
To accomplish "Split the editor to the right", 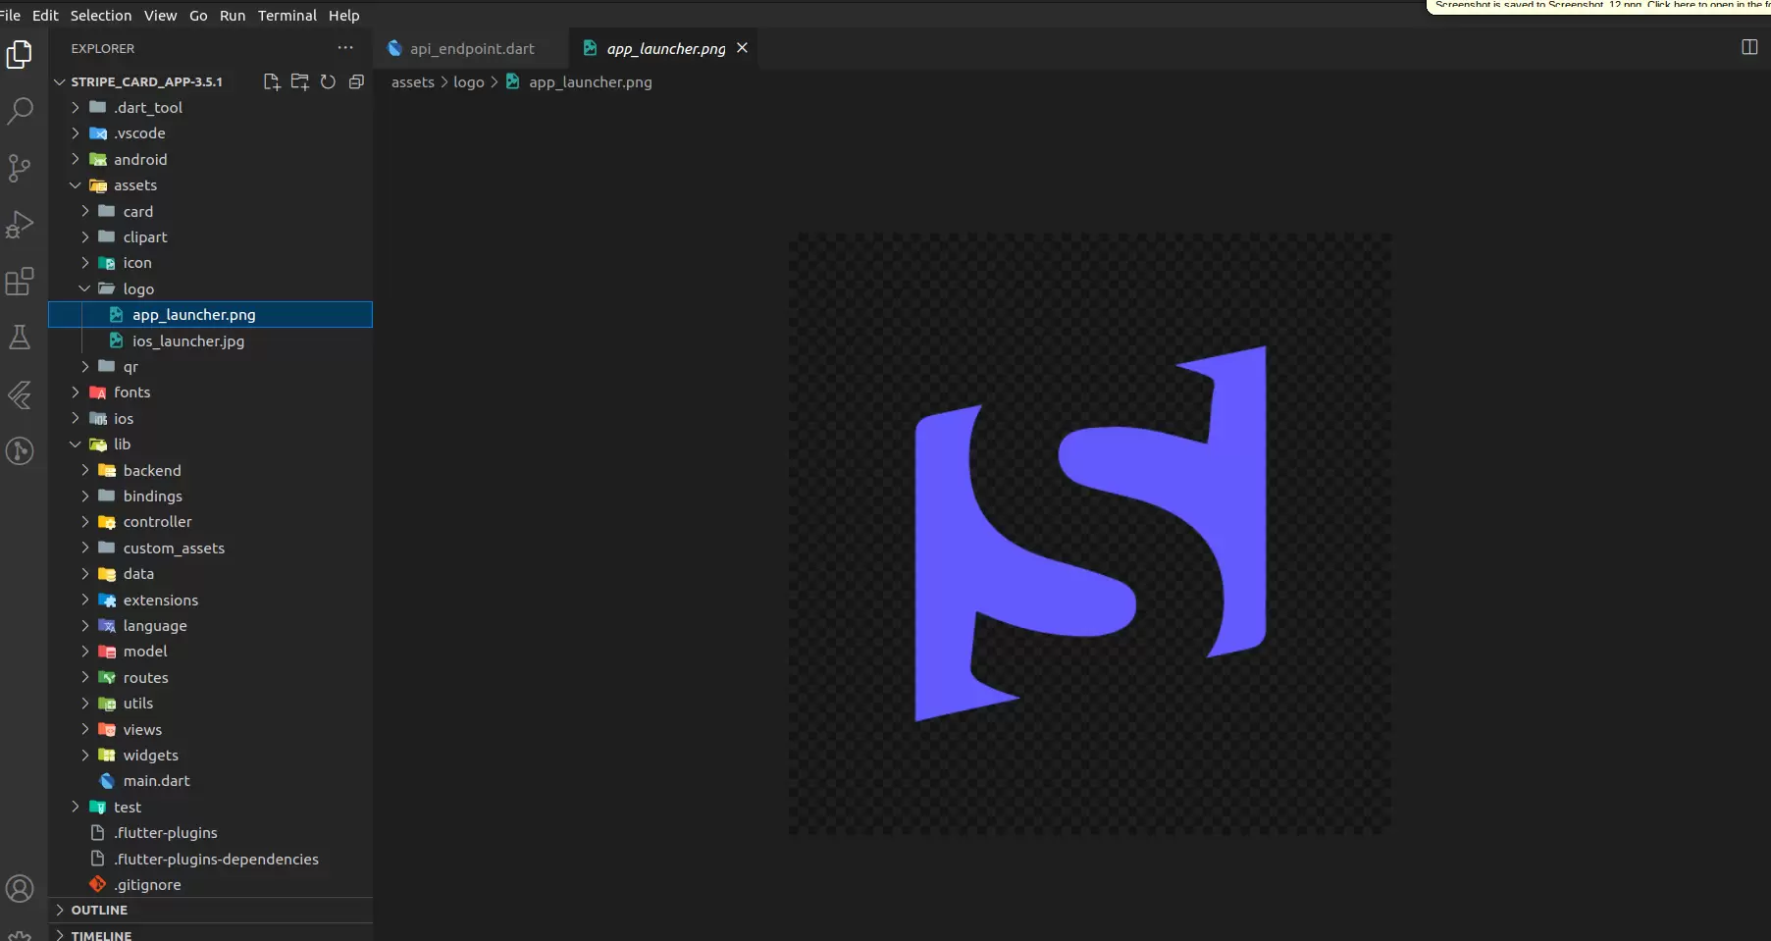I will (x=1749, y=47).
